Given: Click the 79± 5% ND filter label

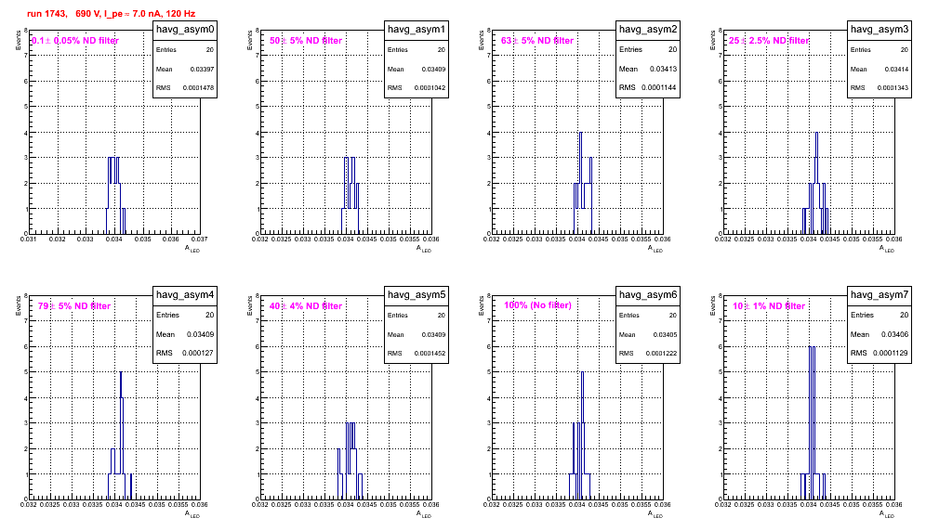Looking at the screenshot, I should [74, 306].
